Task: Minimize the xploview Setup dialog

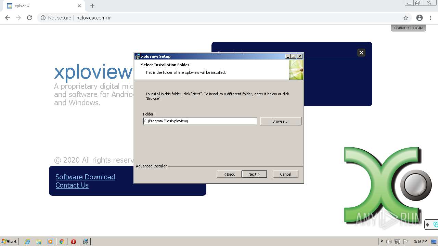Action: (288, 56)
